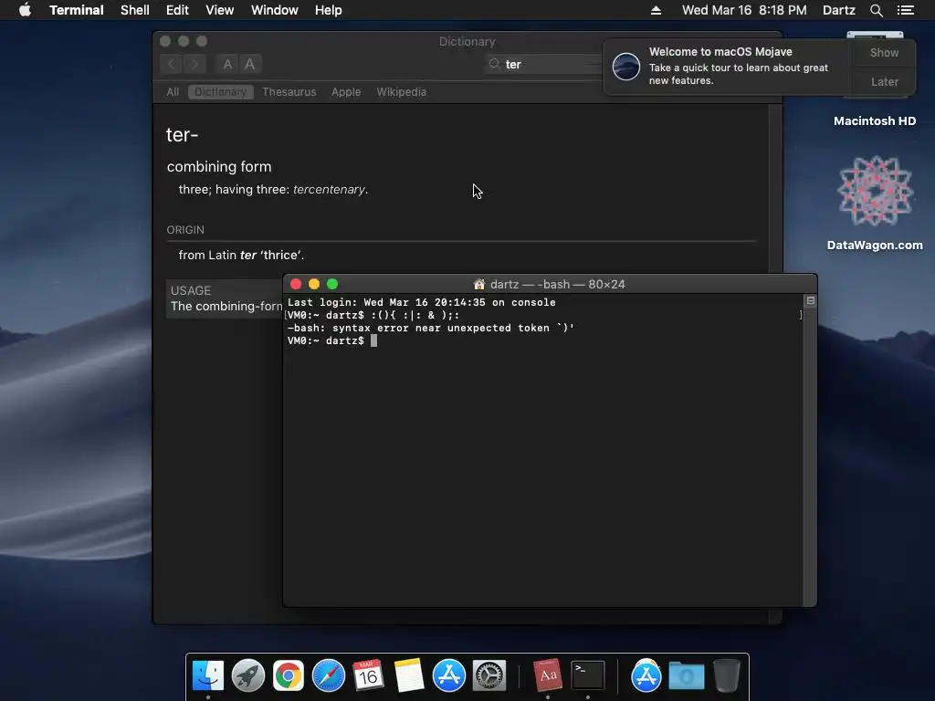The width and height of the screenshot is (935, 701).
Task: Switch to the Thesaurus tab
Action: (x=289, y=92)
